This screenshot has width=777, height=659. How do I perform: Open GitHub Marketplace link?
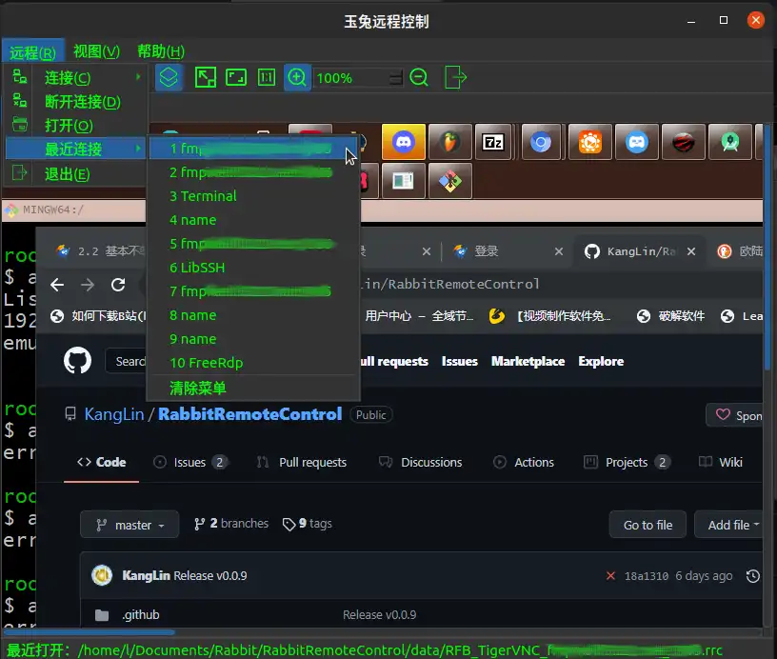point(528,361)
